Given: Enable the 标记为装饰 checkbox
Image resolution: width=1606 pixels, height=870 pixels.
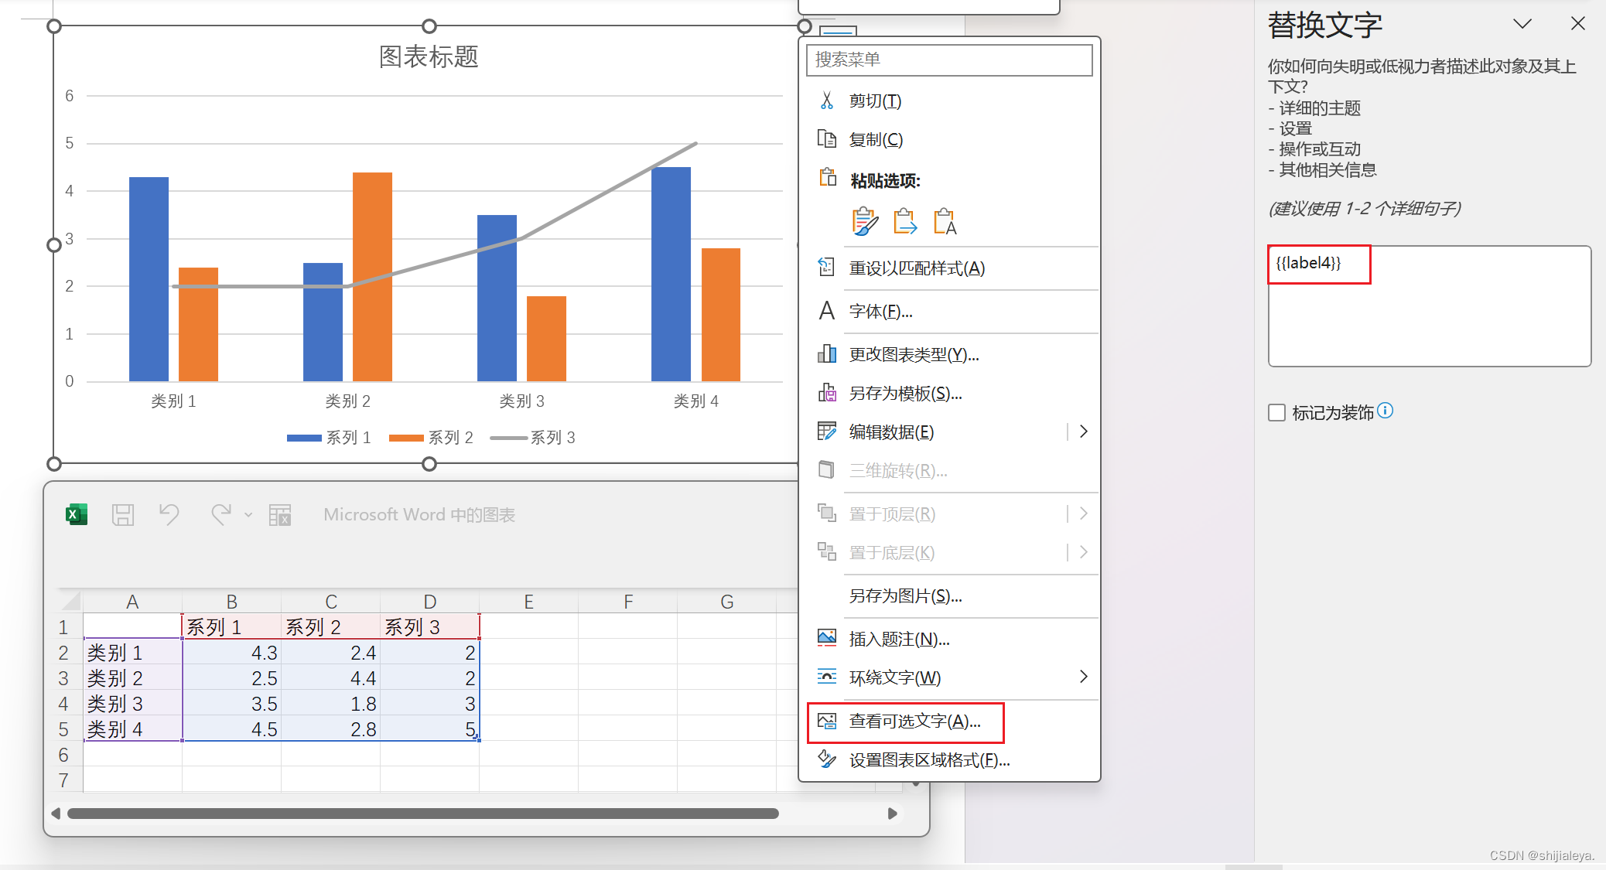Looking at the screenshot, I should (1276, 412).
